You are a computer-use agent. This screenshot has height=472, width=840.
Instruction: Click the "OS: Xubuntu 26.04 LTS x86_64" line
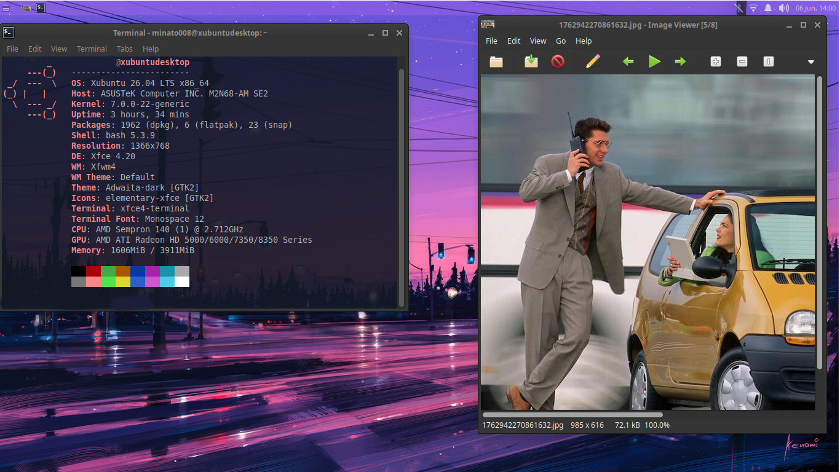coord(140,83)
